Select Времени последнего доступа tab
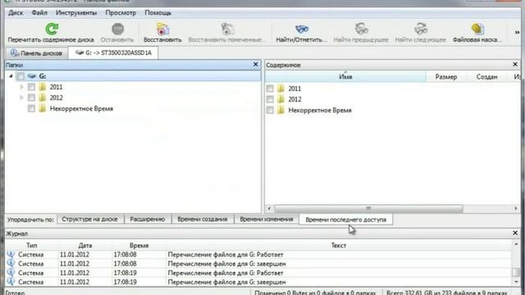 click(x=346, y=220)
